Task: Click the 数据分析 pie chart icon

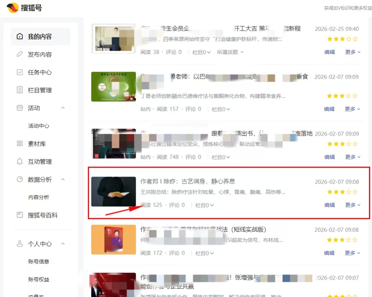Action: click(x=20, y=179)
